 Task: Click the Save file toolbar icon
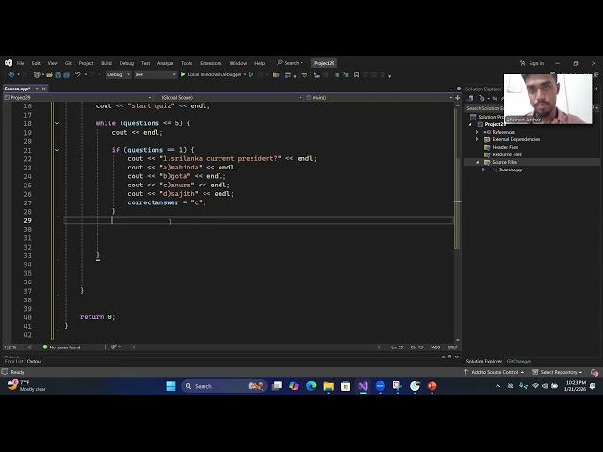(x=58, y=74)
